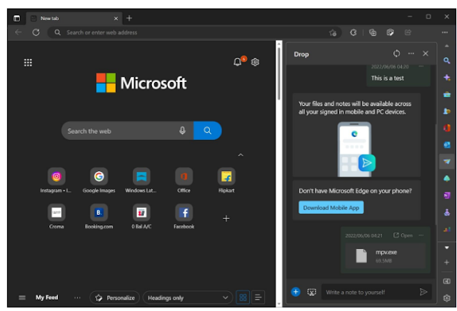Open the new tab page app launcher grid
Screen dimensions: 457x311
pos(28,62)
